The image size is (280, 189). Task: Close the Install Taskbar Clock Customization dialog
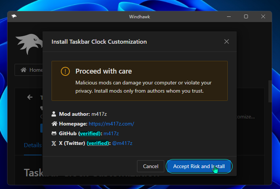tap(227, 41)
